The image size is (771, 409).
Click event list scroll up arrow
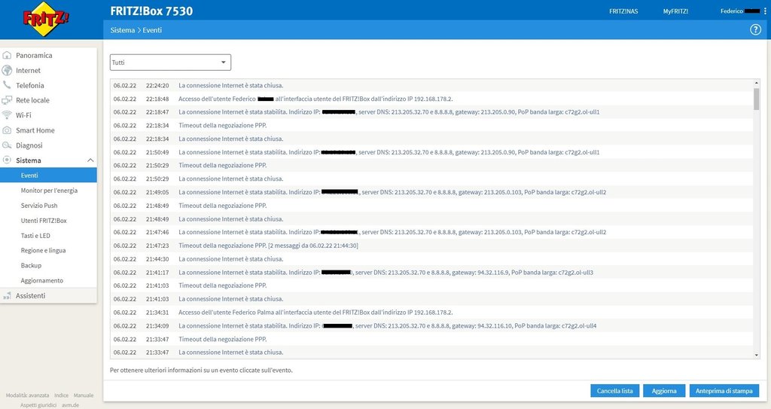pos(756,83)
